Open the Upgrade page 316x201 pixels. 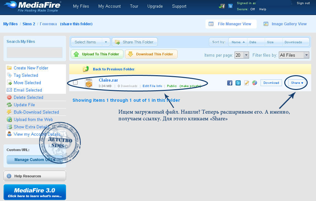click(x=155, y=6)
